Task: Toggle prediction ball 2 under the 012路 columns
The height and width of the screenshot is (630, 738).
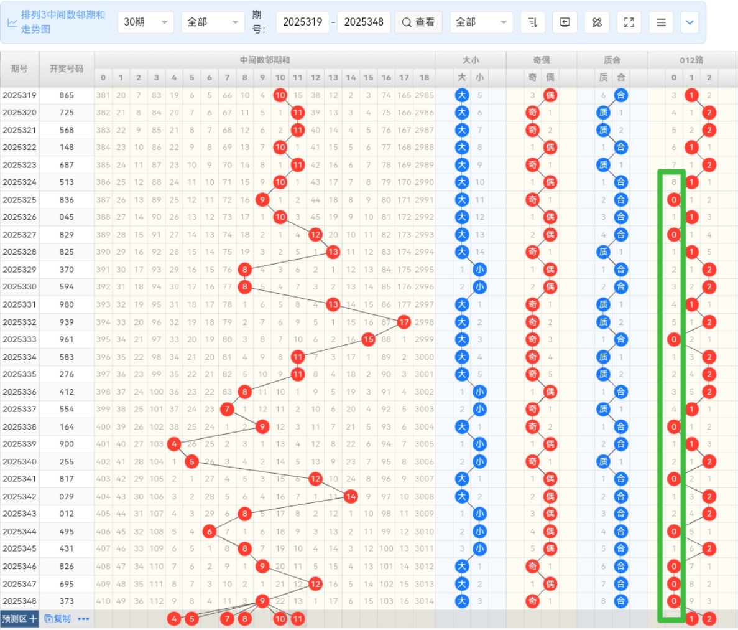Action: [709, 619]
